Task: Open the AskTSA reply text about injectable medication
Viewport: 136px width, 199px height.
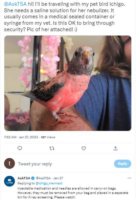Action: click(73, 193)
